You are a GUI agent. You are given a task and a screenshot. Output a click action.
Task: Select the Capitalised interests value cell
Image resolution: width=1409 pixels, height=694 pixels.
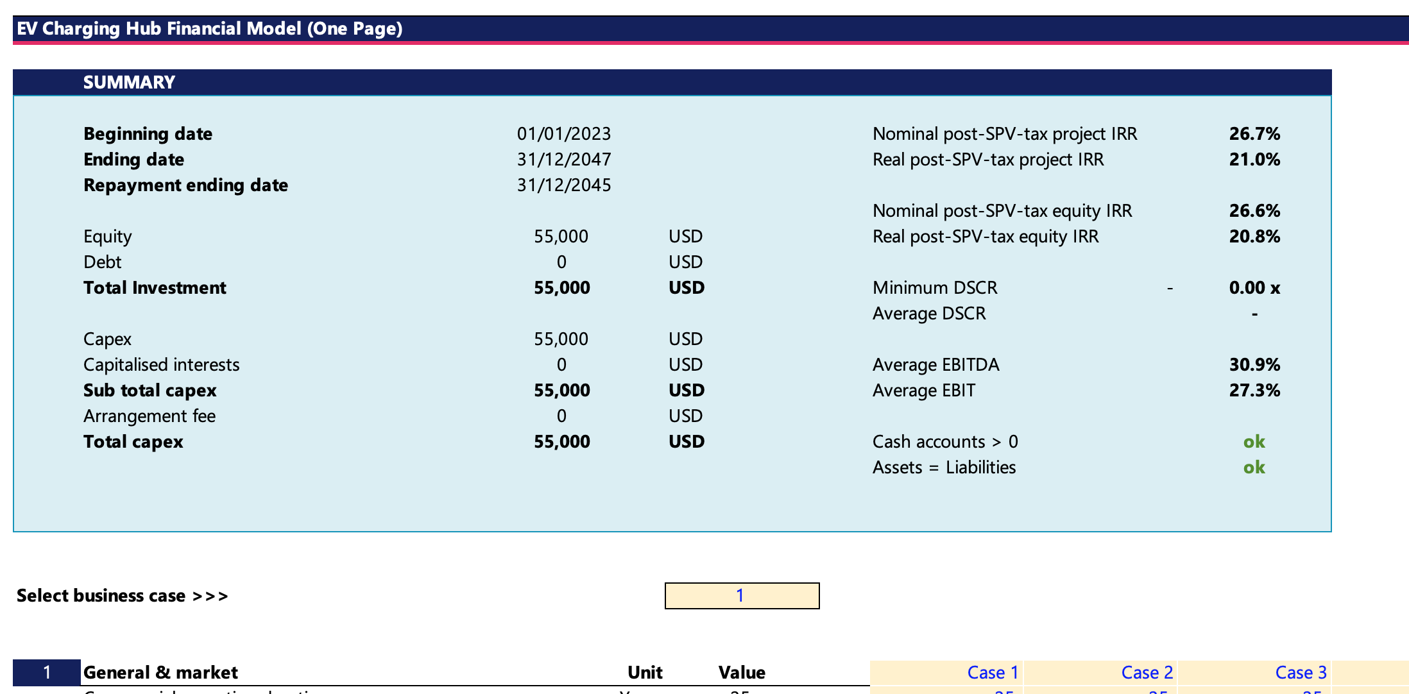click(561, 364)
